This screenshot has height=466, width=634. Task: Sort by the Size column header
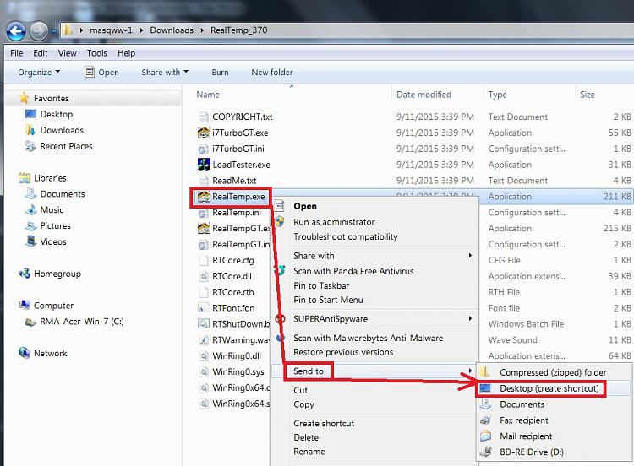point(588,95)
